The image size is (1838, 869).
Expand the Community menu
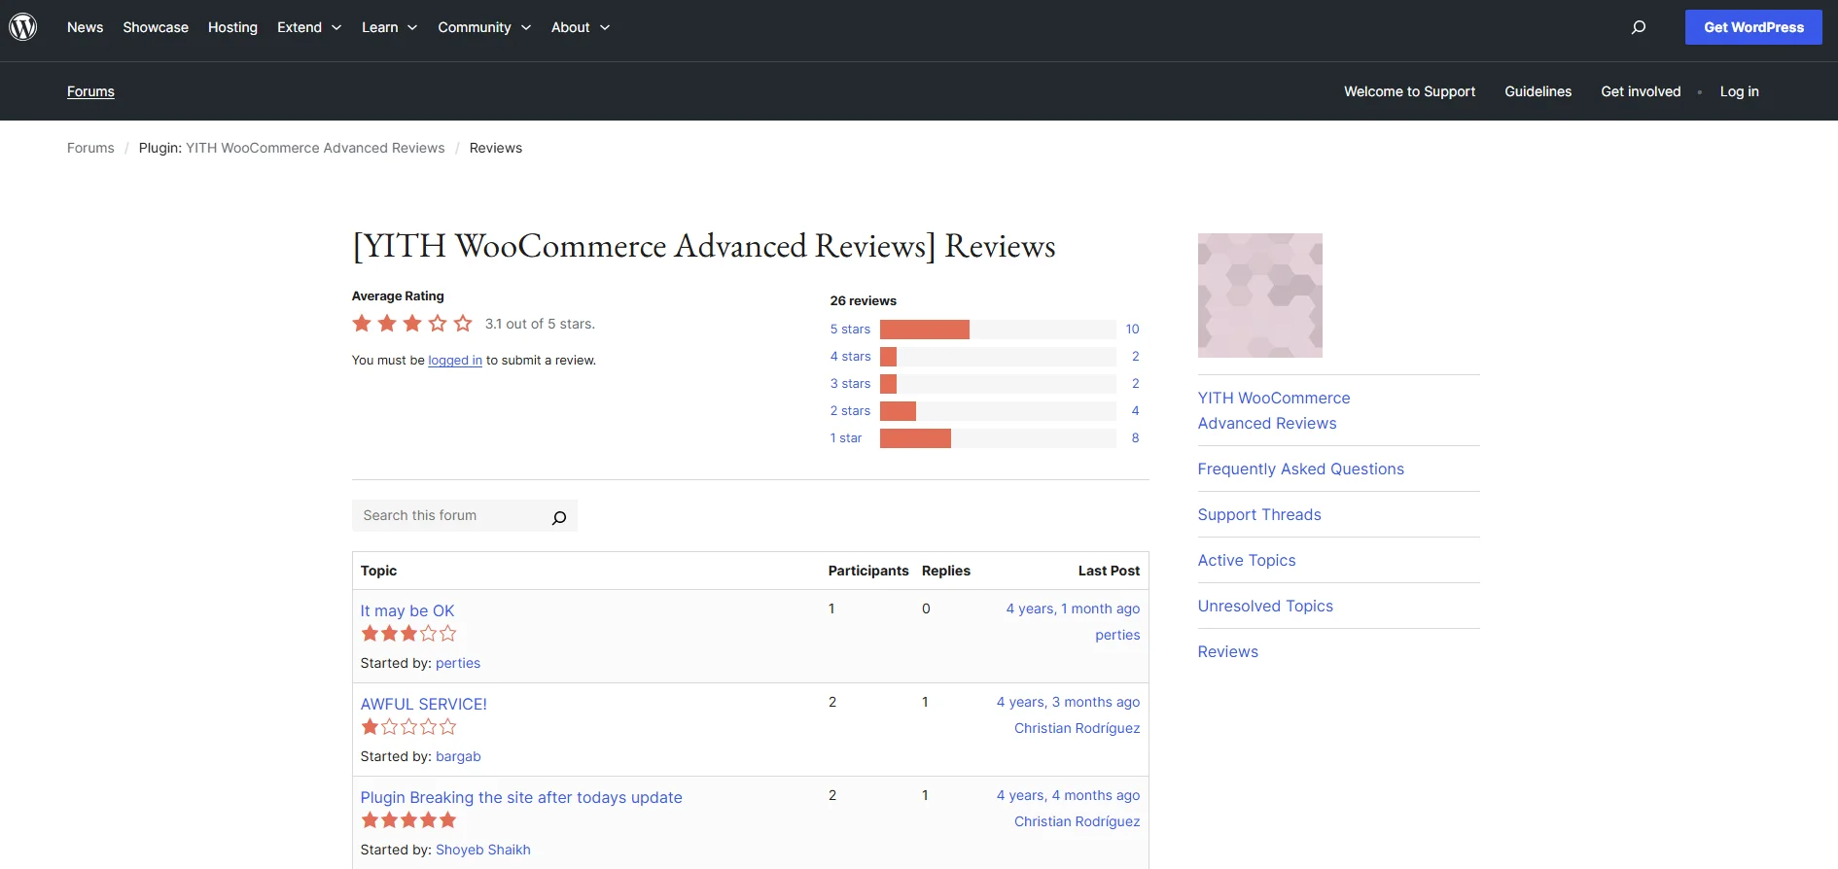click(484, 27)
